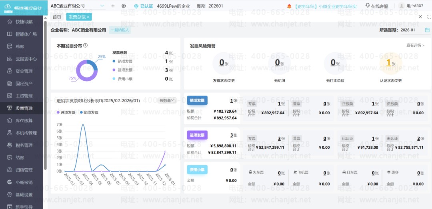The height and width of the screenshot is (209, 432).
Task: Click the notification bell icon
Action: 289,6
